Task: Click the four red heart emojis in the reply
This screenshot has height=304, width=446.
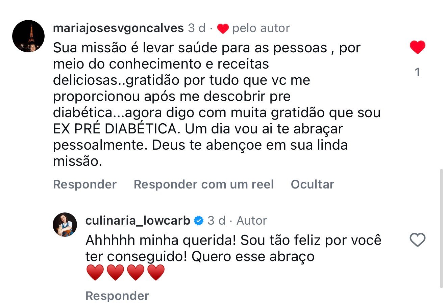Action: [x=125, y=273]
